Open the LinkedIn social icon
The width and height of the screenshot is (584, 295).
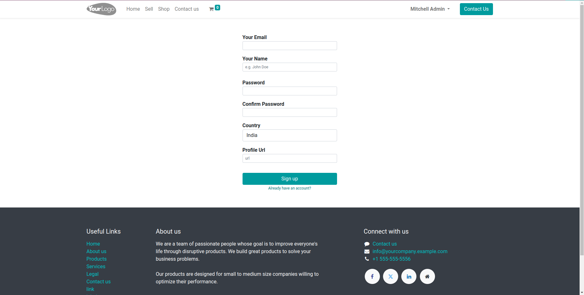[x=409, y=276]
